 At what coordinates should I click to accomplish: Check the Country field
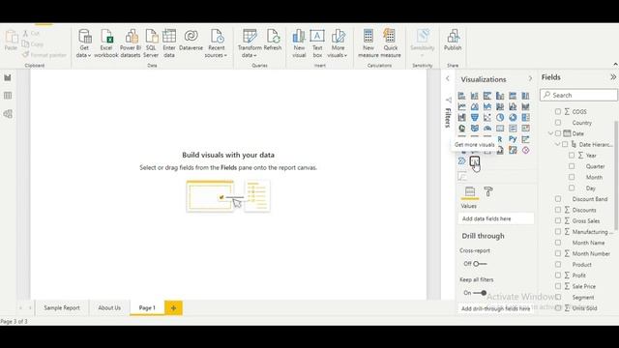pyautogui.click(x=558, y=123)
